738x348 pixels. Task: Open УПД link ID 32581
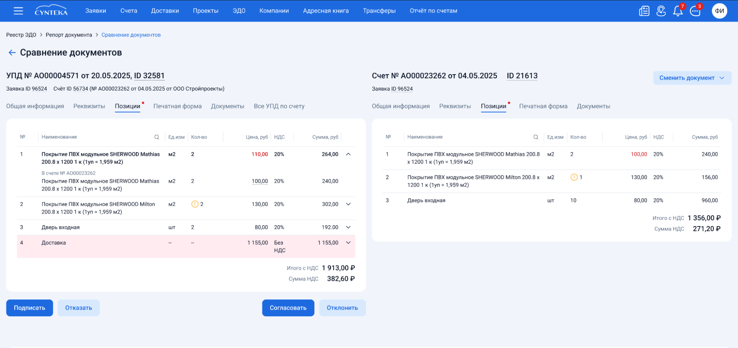click(x=149, y=76)
